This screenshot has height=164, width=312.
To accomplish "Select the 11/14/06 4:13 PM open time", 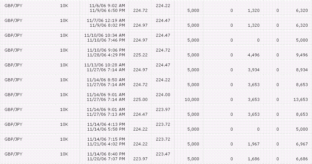I will click(x=106, y=124).
